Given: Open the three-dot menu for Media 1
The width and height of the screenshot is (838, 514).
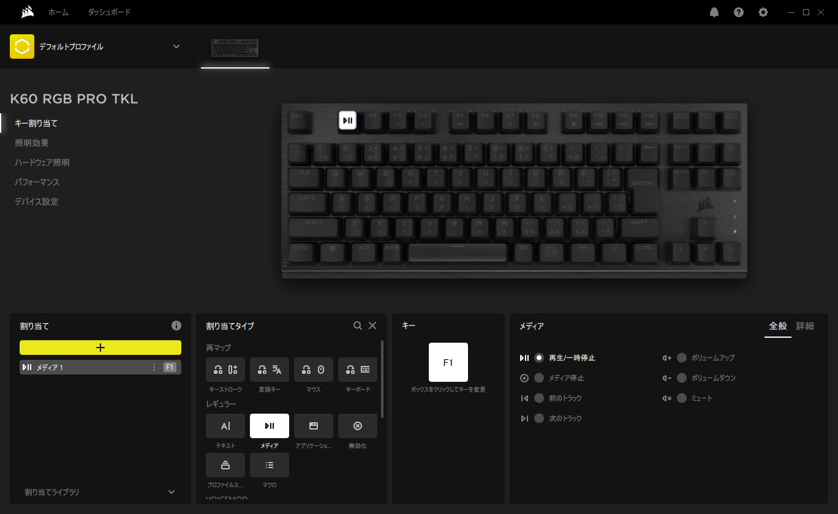Looking at the screenshot, I should pyautogui.click(x=154, y=367).
